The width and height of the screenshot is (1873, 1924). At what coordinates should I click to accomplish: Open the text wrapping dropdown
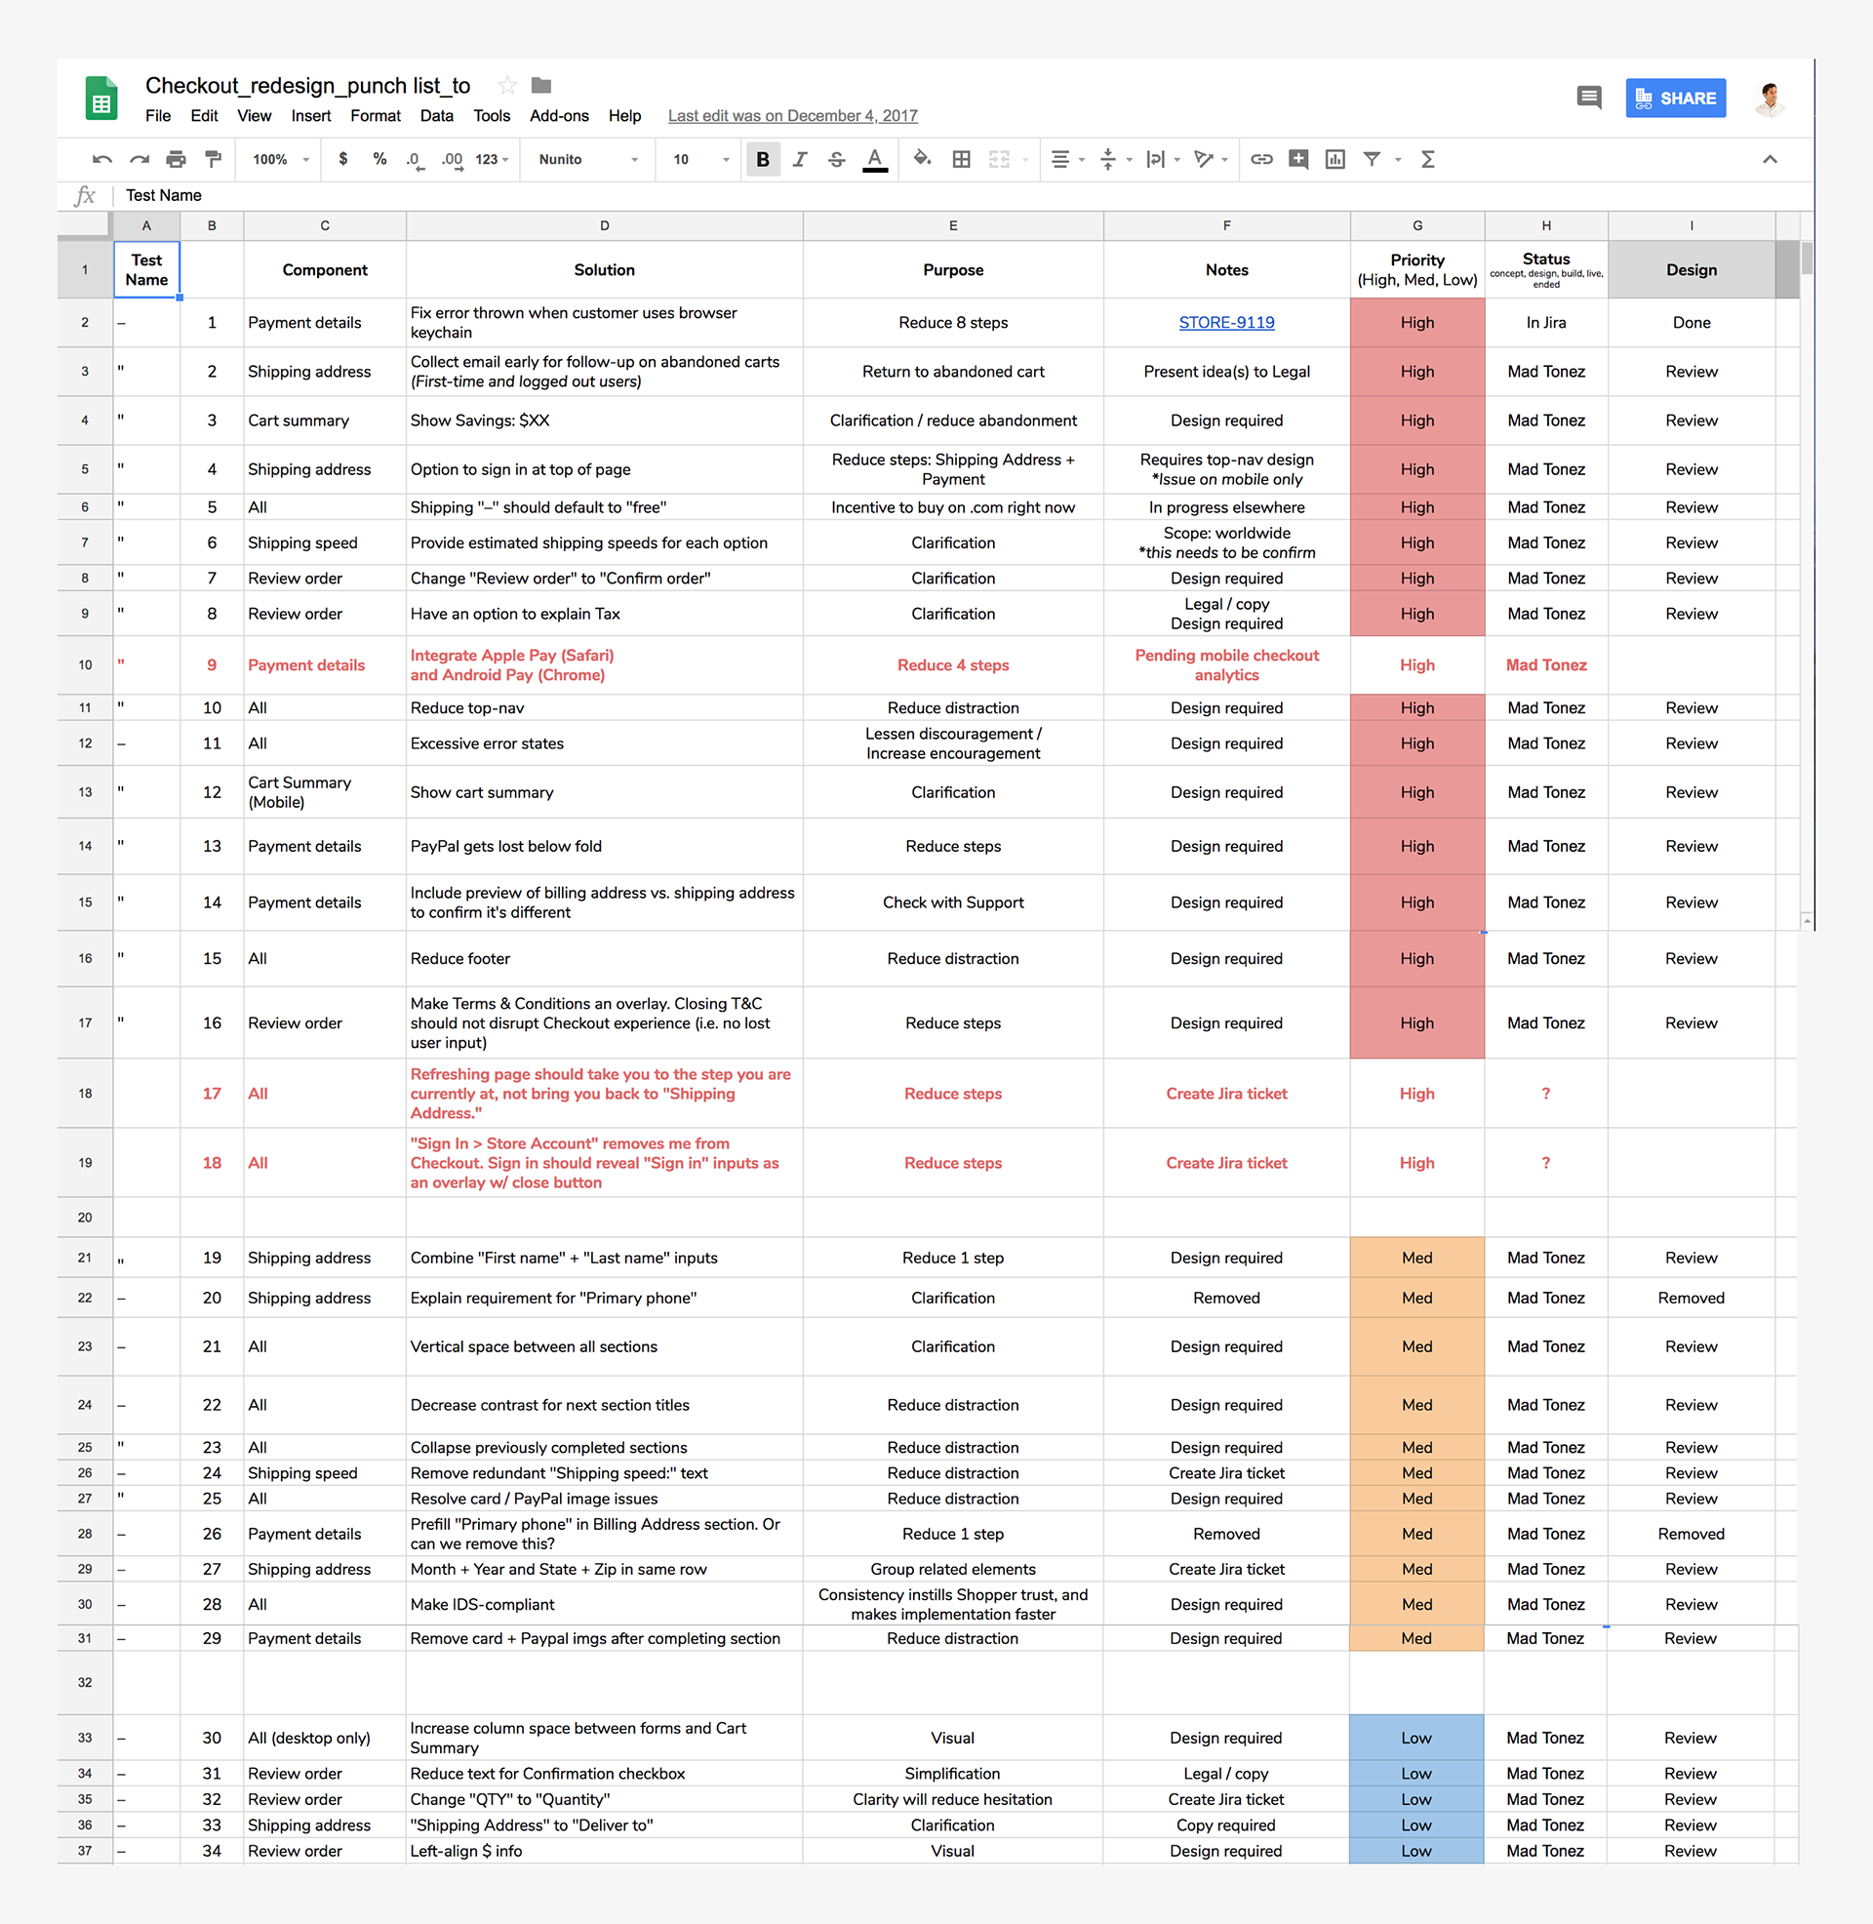1162,159
